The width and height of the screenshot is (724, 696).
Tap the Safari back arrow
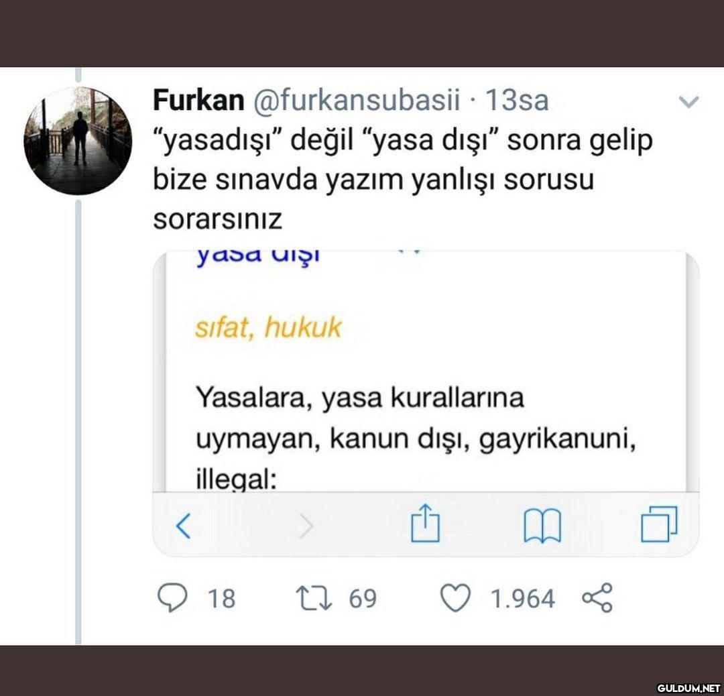(183, 526)
